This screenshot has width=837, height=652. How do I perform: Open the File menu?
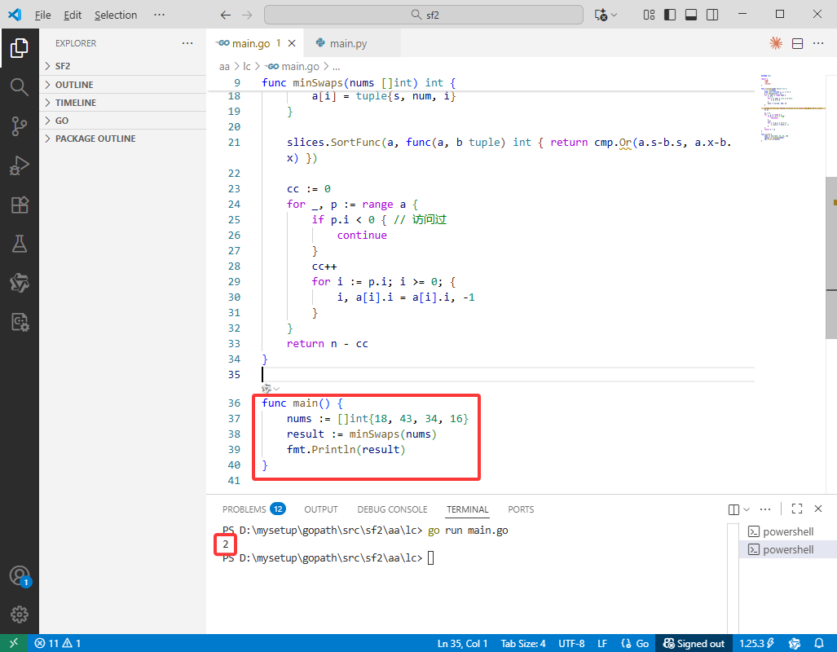(x=42, y=15)
